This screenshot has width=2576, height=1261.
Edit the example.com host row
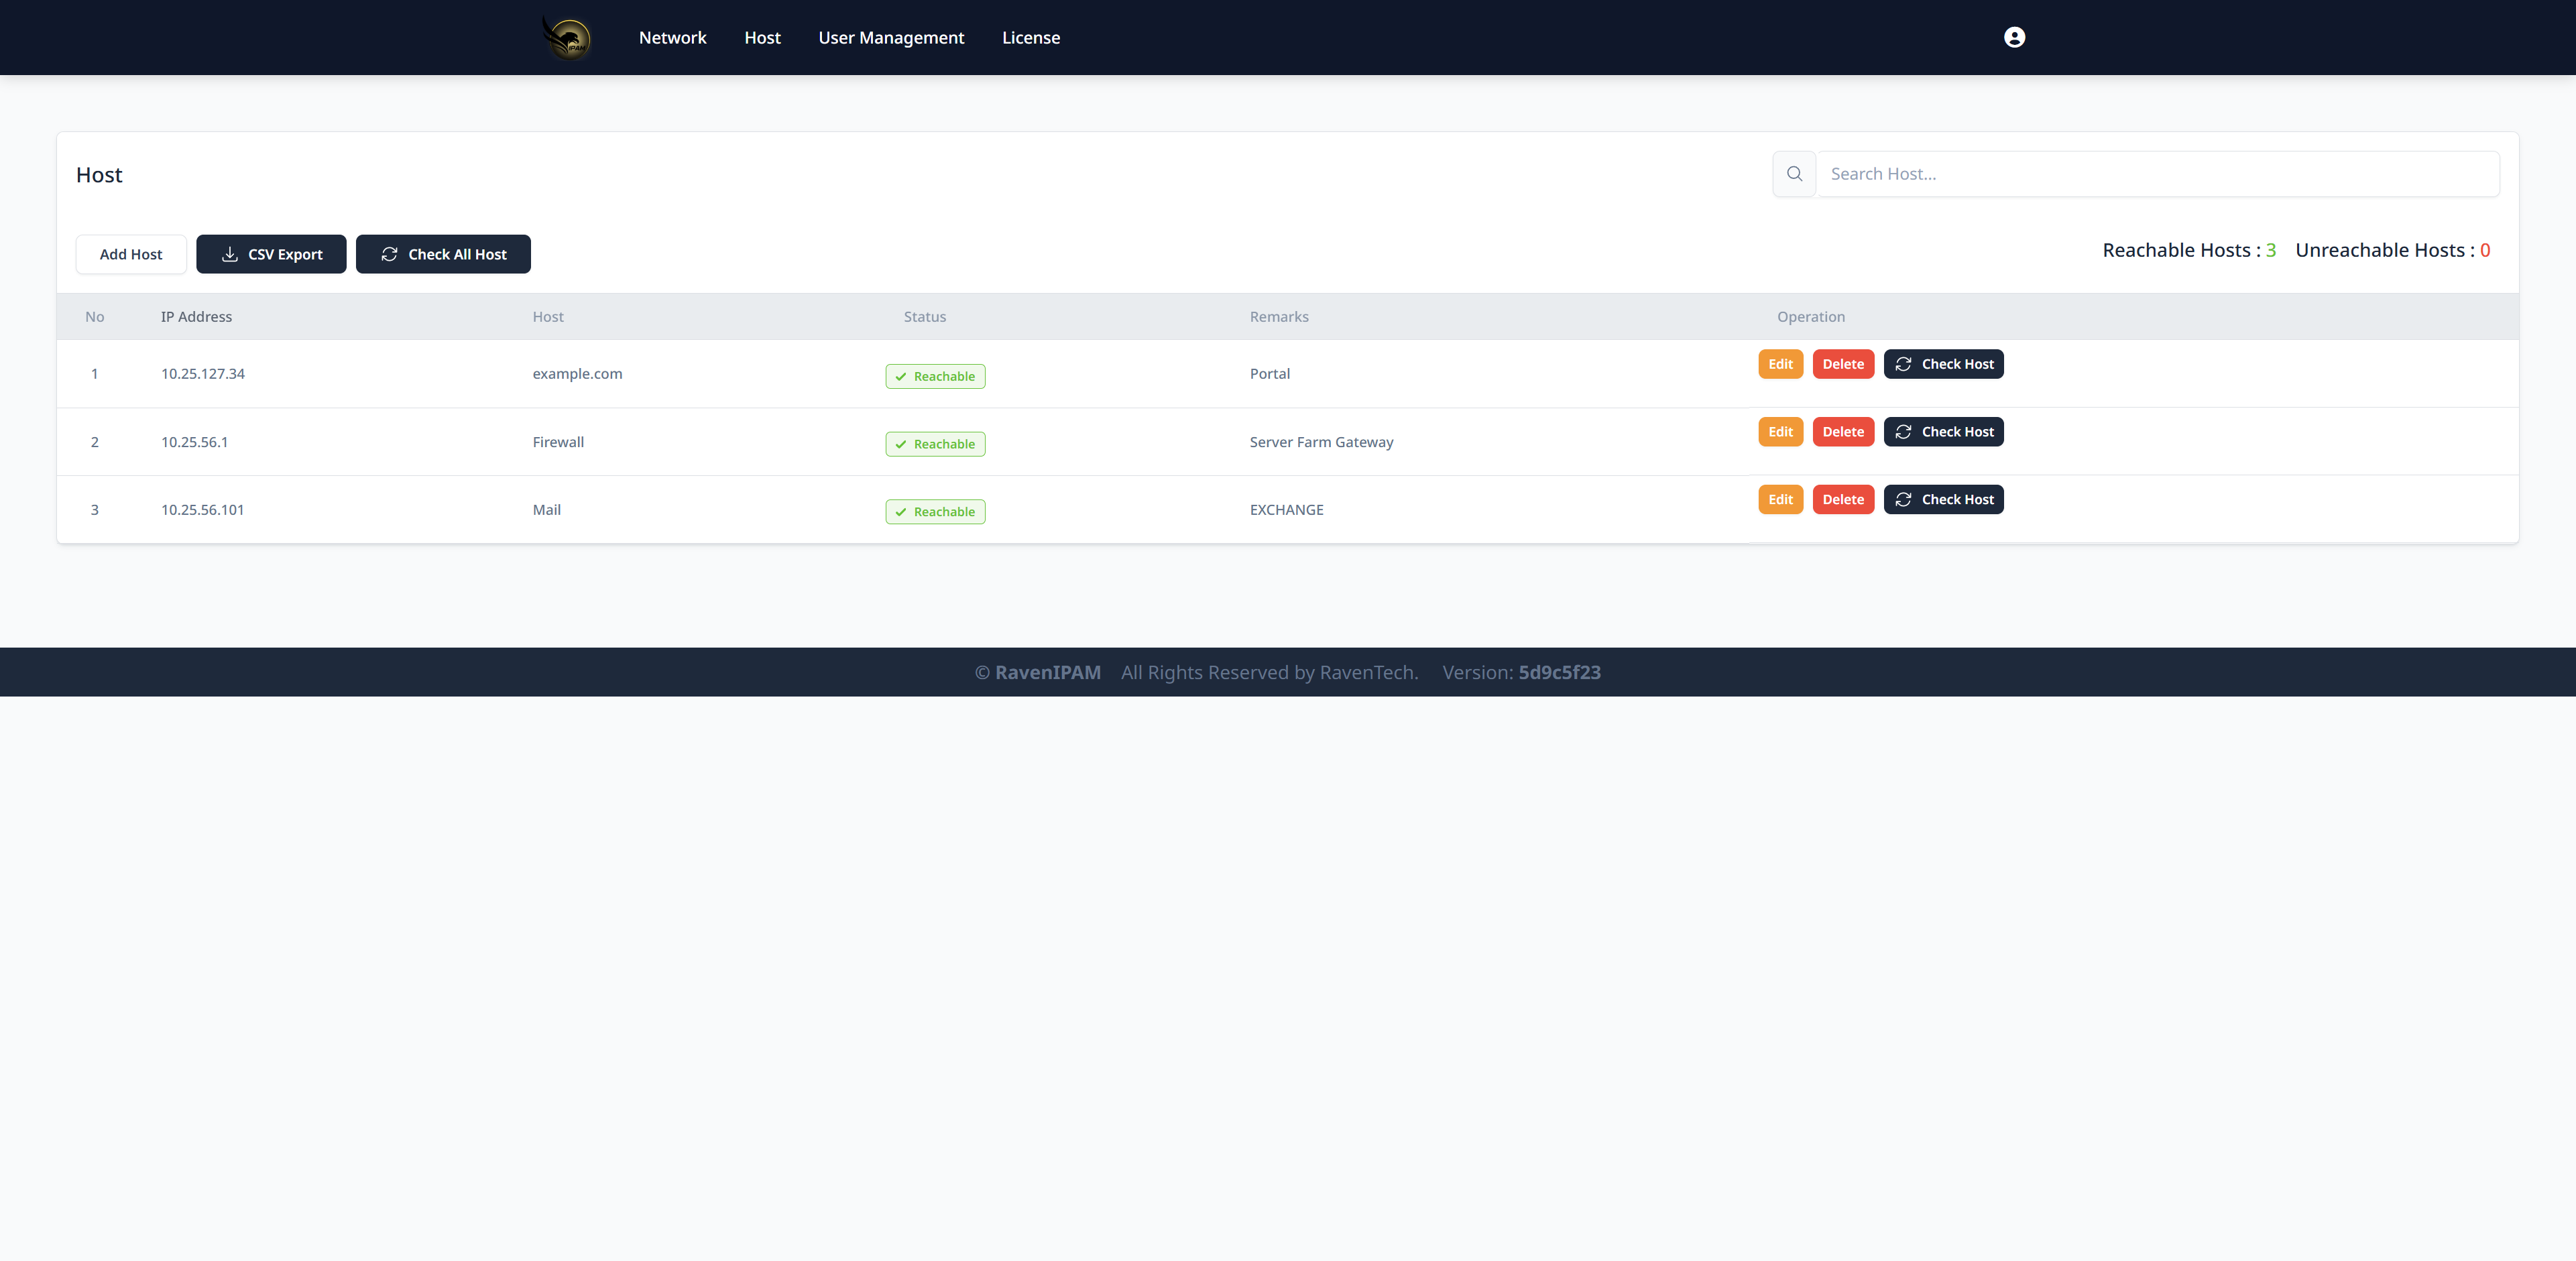[1780, 364]
